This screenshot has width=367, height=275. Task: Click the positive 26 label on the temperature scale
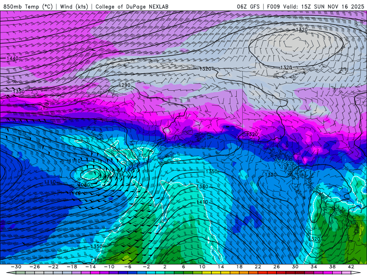click(x=277, y=267)
